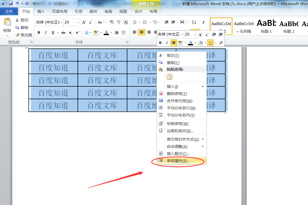
Task: Decrease indent in ribbon paragraph group
Action: click(166, 22)
